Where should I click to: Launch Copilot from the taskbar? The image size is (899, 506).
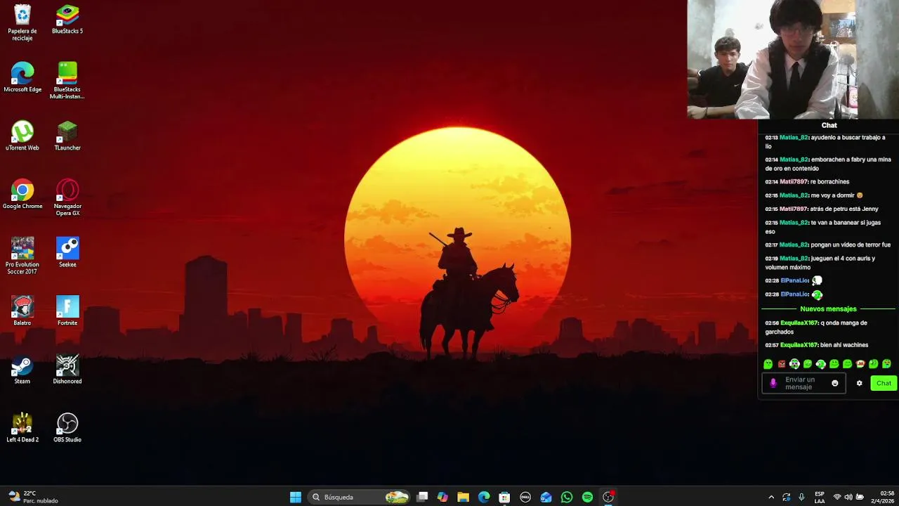[442, 497]
